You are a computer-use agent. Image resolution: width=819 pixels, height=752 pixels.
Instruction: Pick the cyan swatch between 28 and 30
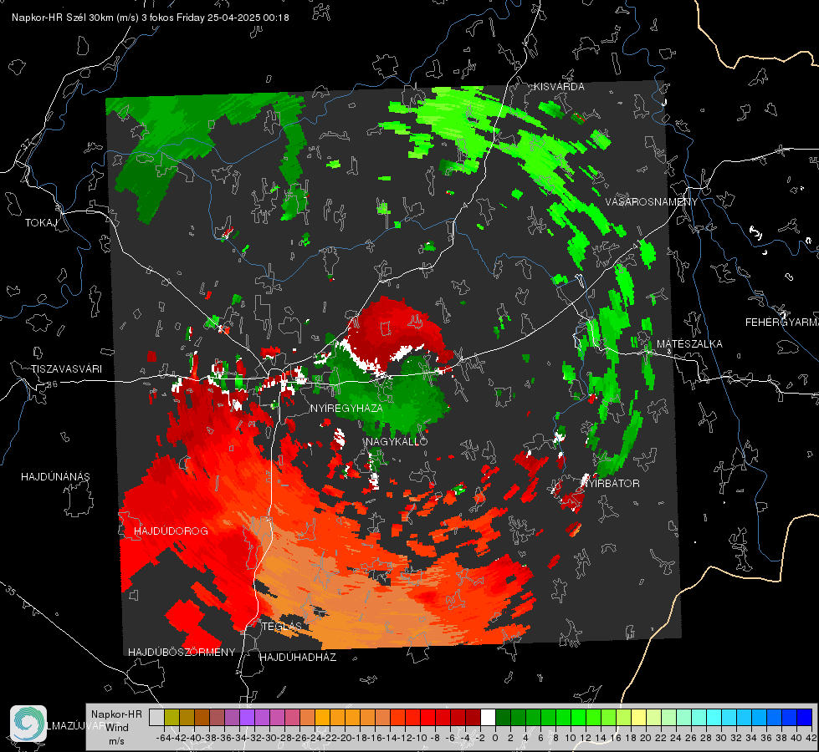(x=714, y=717)
